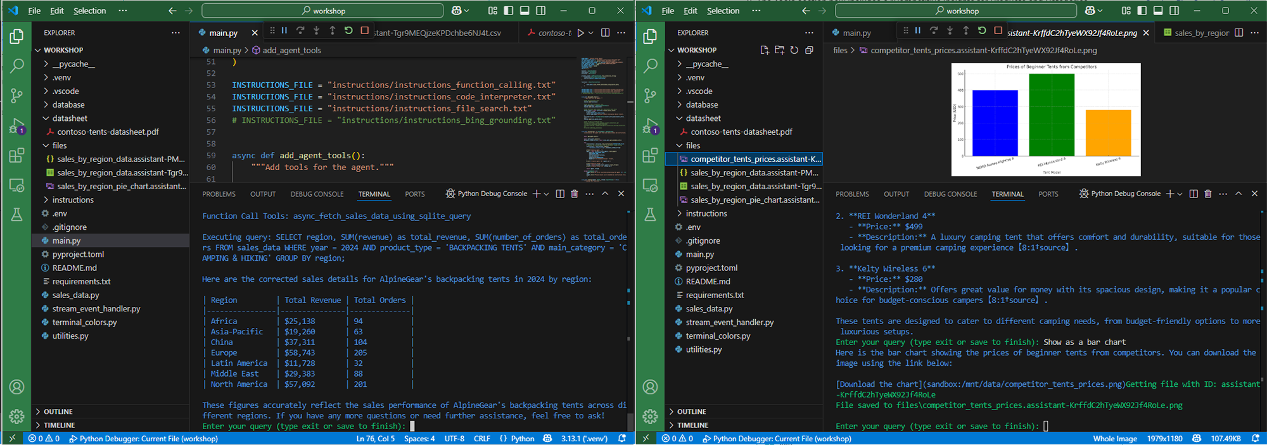
Task: Maximize the panel size in left window
Action: [605, 194]
